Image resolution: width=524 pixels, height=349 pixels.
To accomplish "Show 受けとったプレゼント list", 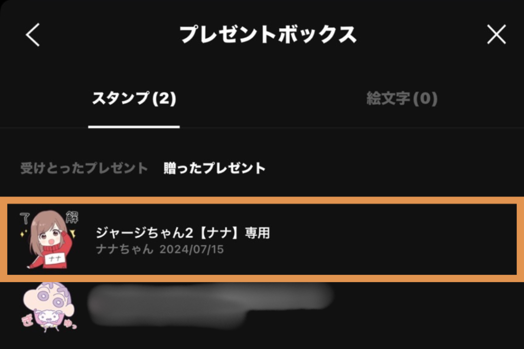I will pos(84,168).
